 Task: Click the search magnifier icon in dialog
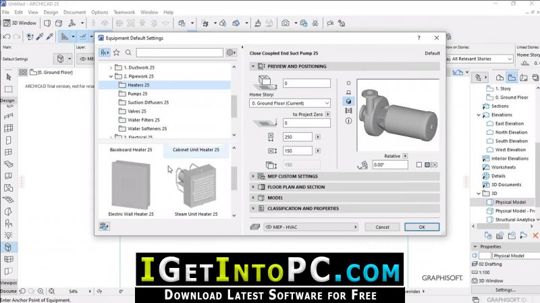(x=128, y=53)
